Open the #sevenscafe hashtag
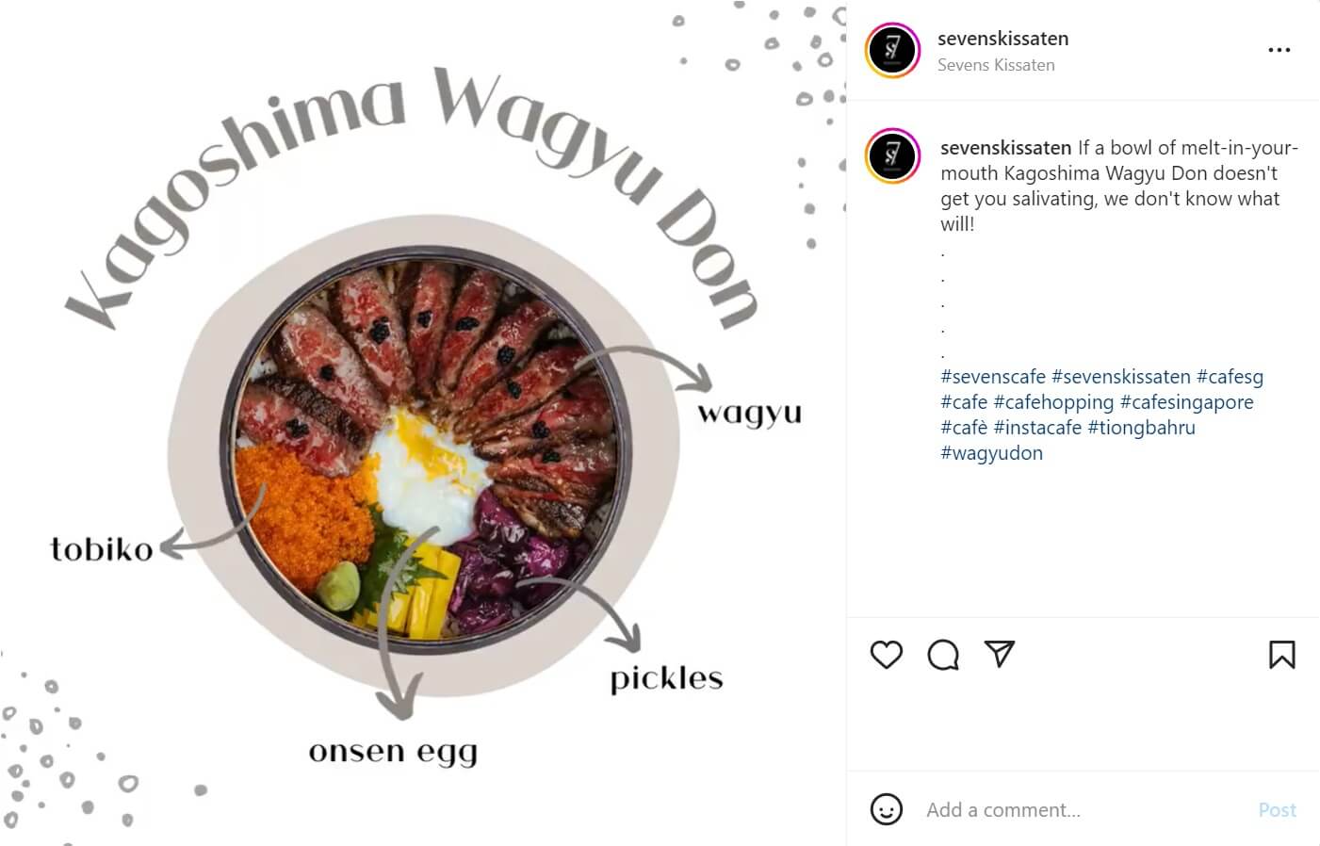 tap(993, 377)
